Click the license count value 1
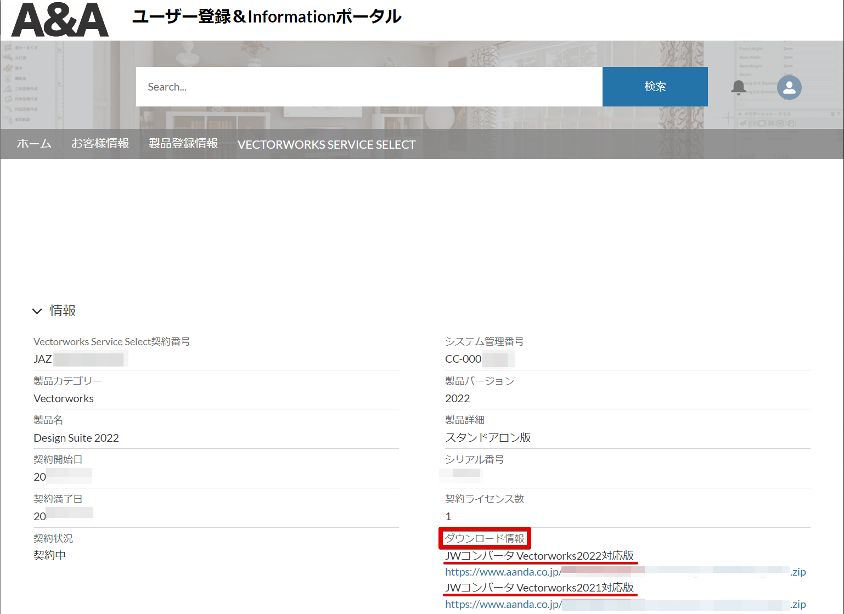Image resolution: width=844 pixels, height=614 pixels. click(x=448, y=516)
